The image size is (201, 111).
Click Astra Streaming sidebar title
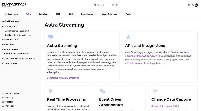coord(11,21)
